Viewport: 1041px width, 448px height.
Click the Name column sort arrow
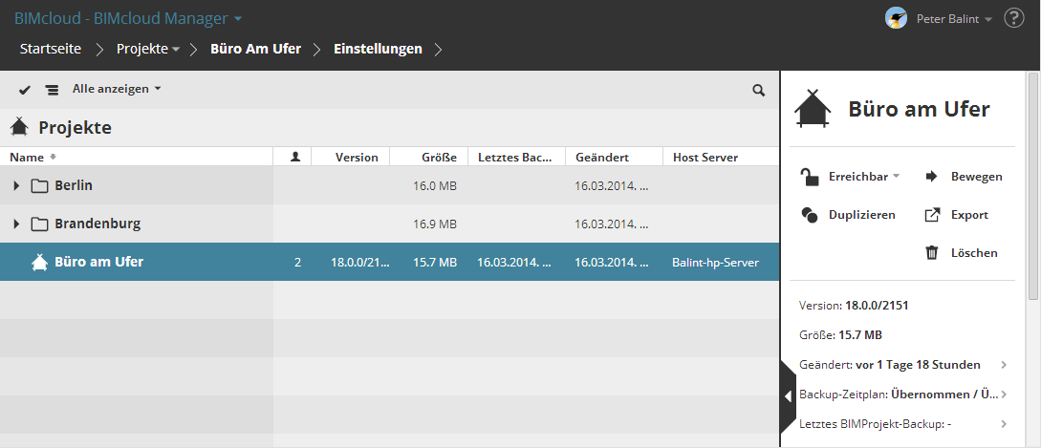pyautogui.click(x=53, y=158)
